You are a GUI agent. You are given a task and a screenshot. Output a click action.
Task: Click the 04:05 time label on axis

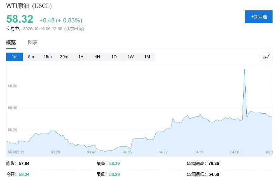coord(127,152)
